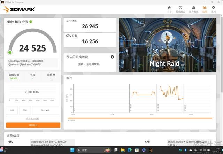Image resolution: width=223 pixels, height=154 pixels.
Task: Export the result as XML
Action: [x=46, y=110]
